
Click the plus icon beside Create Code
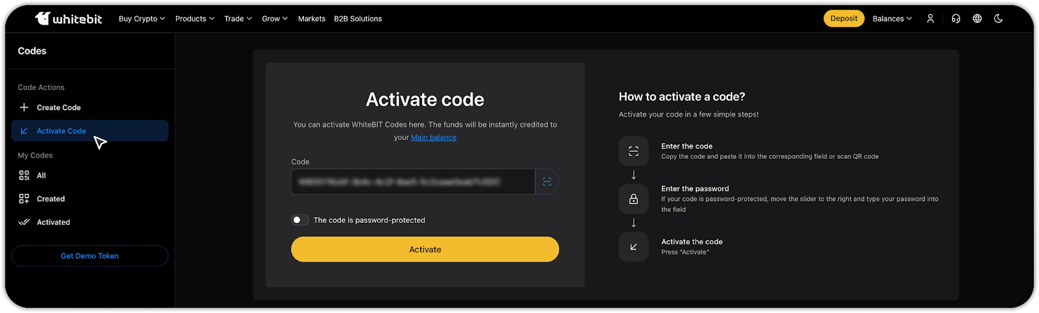tap(24, 108)
